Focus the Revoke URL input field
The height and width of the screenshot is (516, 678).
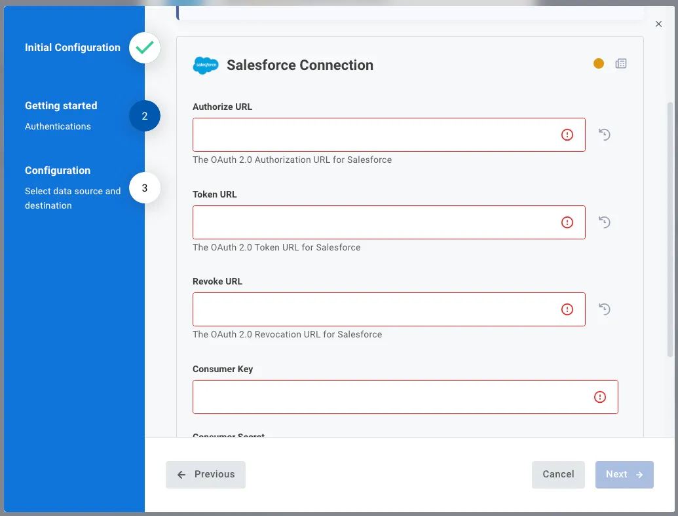(388, 309)
